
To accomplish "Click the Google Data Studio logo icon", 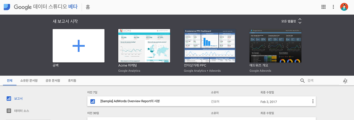I will pyautogui.click(x=7, y=7).
